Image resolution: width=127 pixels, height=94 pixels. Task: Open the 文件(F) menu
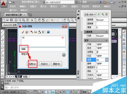click(x=13, y=7)
